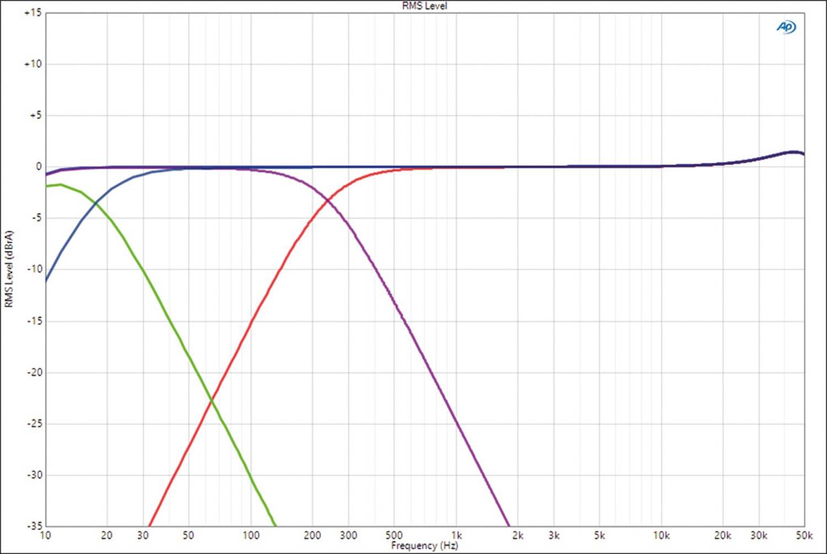Click the 200 frequency axis tick label
The image size is (827, 554).
click(x=313, y=535)
